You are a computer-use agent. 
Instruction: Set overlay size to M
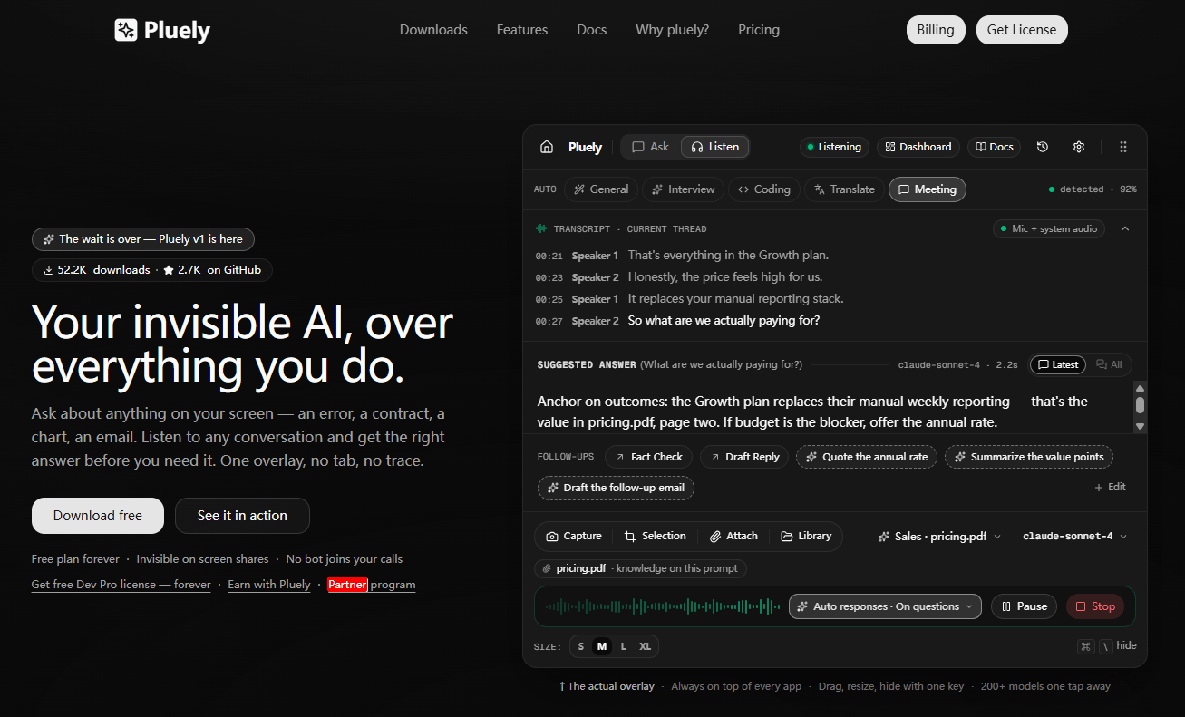602,646
